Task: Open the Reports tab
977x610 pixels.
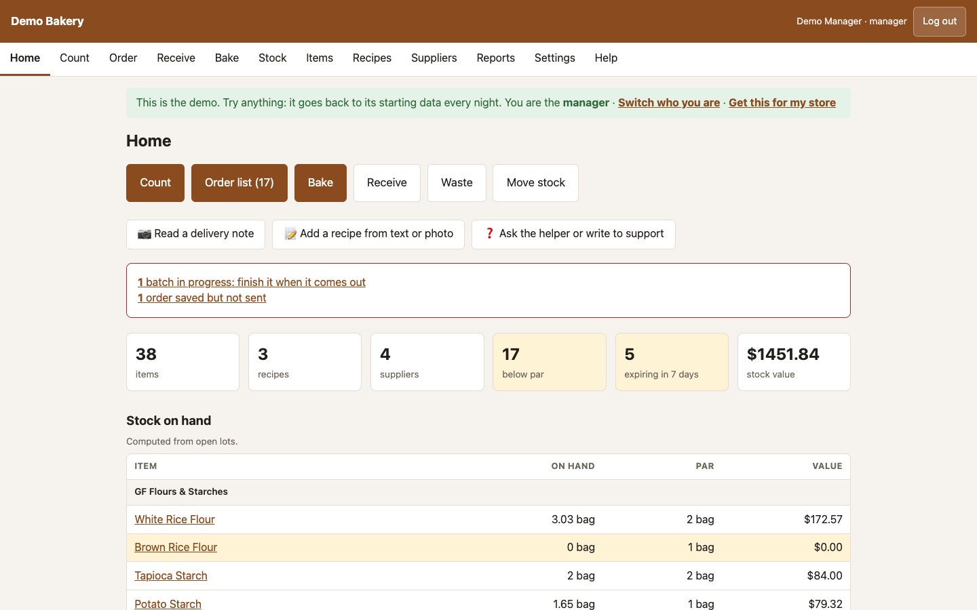Action: pos(495,58)
